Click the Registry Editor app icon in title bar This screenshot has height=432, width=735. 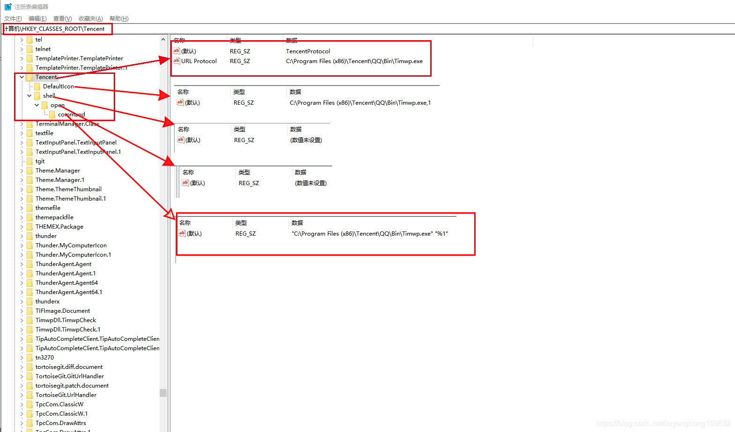tap(7, 7)
